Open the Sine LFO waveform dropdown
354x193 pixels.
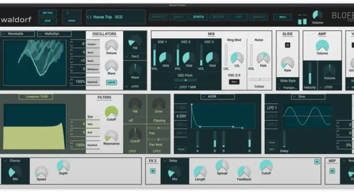pos(308,96)
